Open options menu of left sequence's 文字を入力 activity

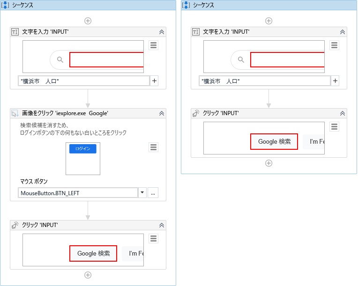(153, 45)
